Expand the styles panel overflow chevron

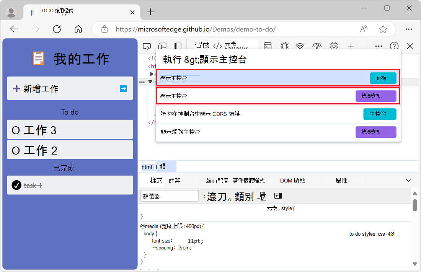click(408, 180)
